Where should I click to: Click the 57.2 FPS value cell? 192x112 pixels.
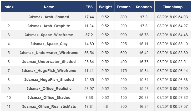pos(89,35)
